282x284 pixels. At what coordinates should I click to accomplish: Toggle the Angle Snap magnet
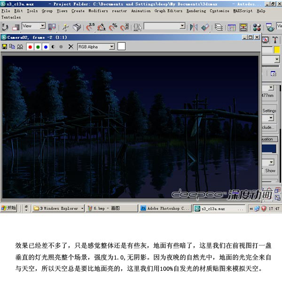coord(102,27)
